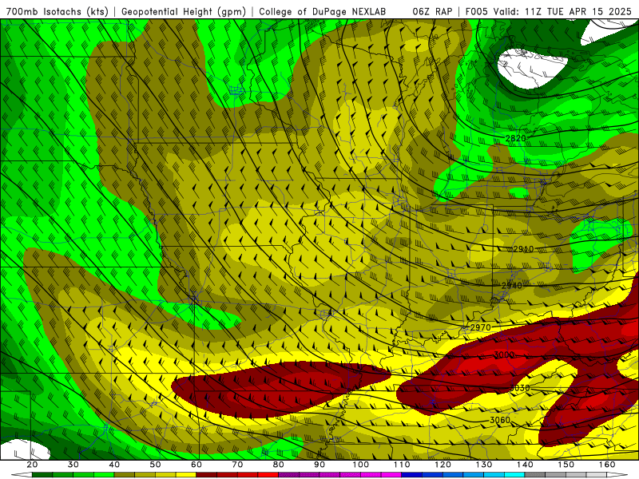Screen dimensions: 639x479
Task: Click the 100 knot colorbar label
Action: [x=361, y=465]
